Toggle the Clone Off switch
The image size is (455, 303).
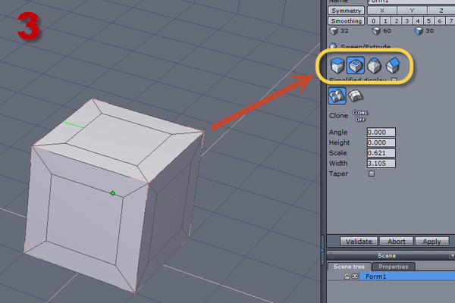click(x=360, y=116)
